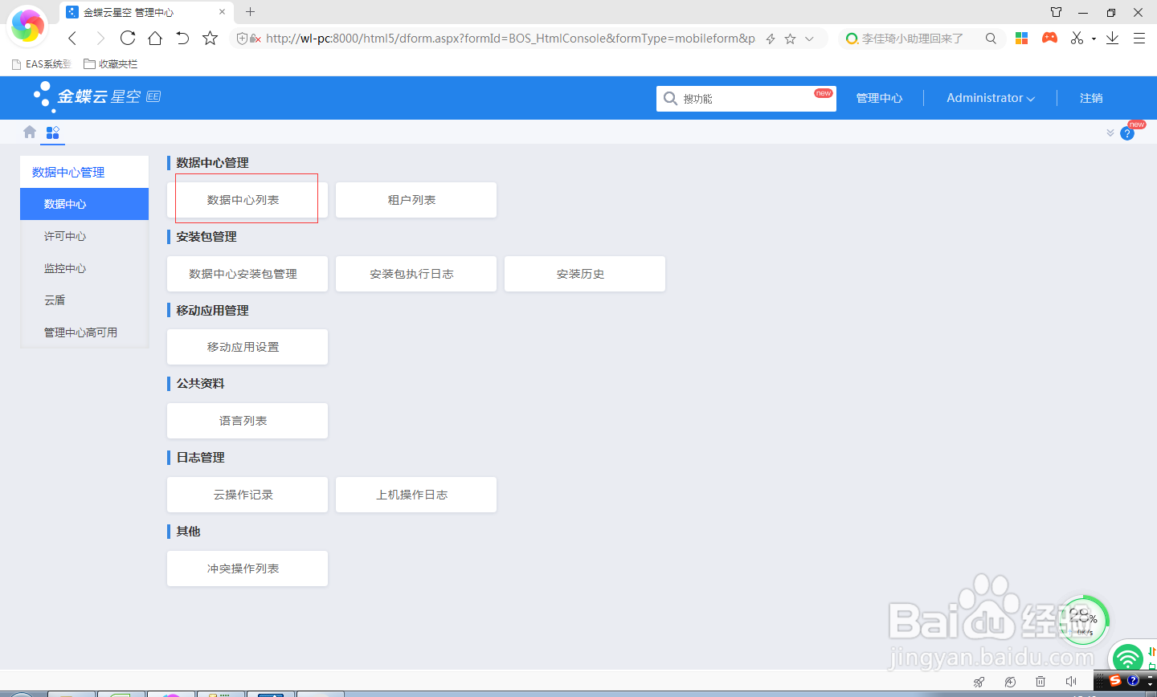Expand the screenshot tool dropdown arrow
Image resolution: width=1157 pixels, height=697 pixels.
coord(1094,39)
